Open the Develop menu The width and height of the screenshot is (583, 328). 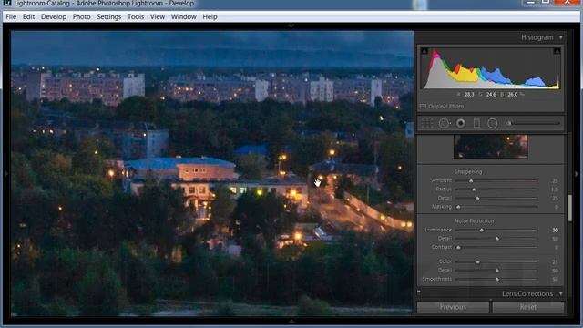[x=54, y=16]
